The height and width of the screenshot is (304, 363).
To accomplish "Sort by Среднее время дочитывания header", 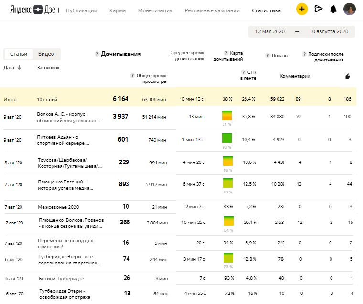I will point(187,56).
